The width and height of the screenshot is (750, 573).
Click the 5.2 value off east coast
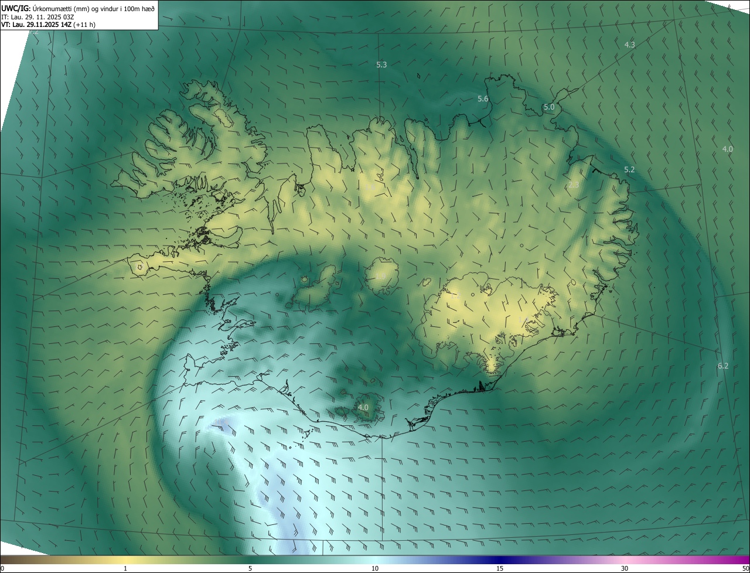tap(629, 170)
